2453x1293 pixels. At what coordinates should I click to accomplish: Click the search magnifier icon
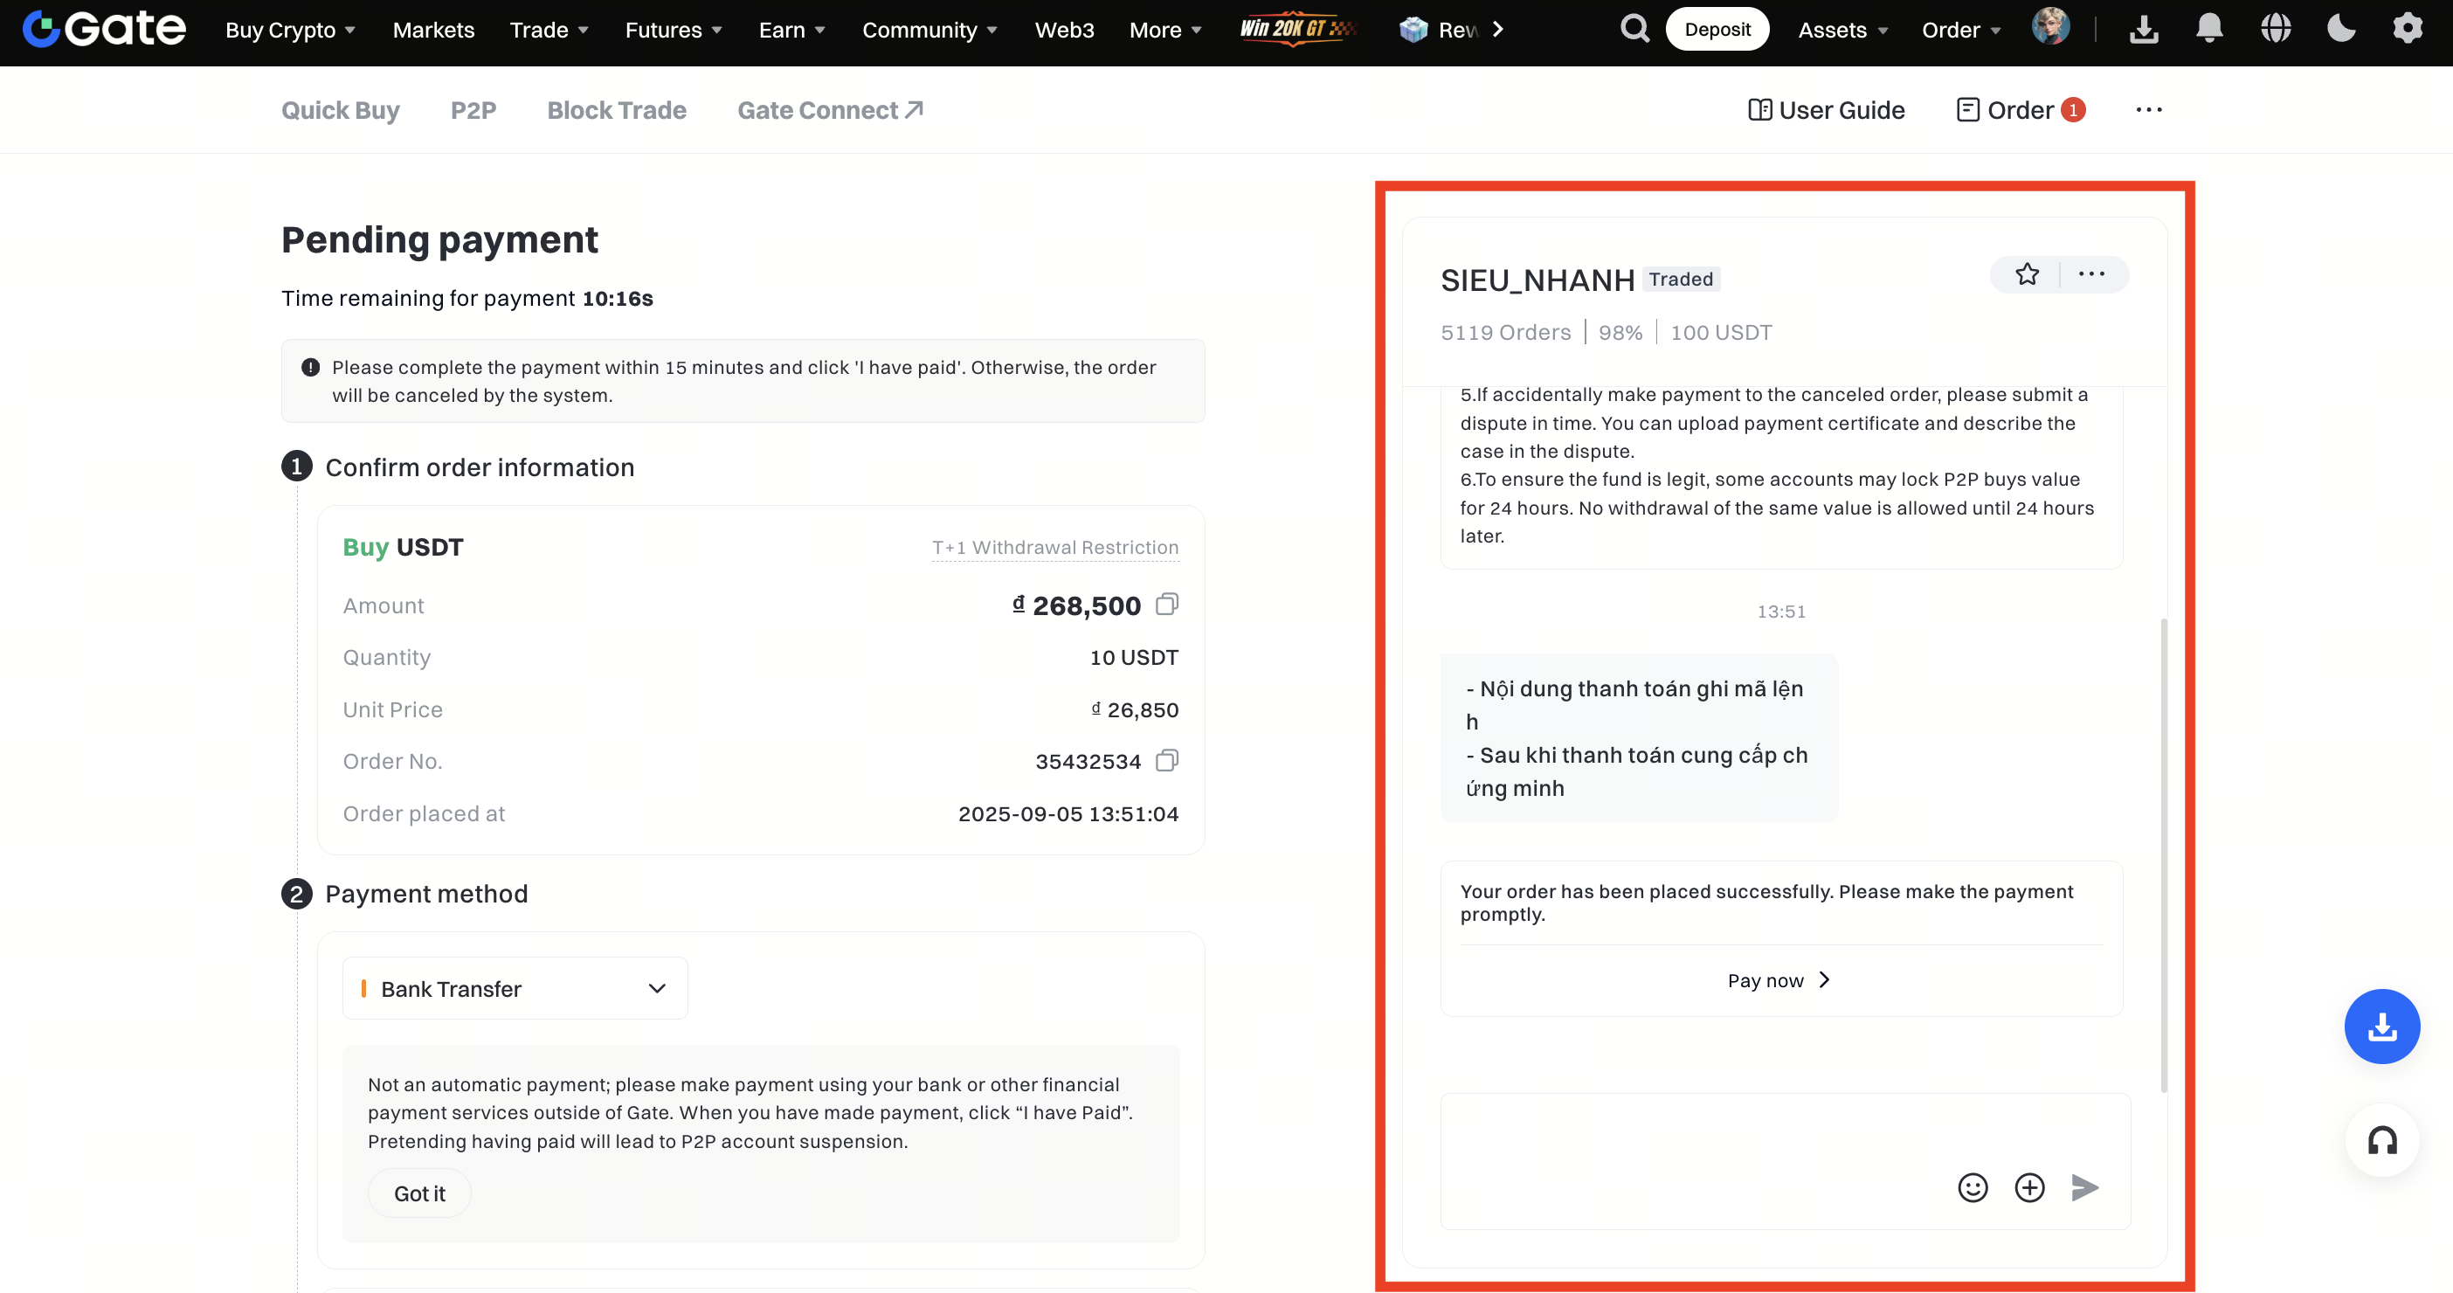1634,29
